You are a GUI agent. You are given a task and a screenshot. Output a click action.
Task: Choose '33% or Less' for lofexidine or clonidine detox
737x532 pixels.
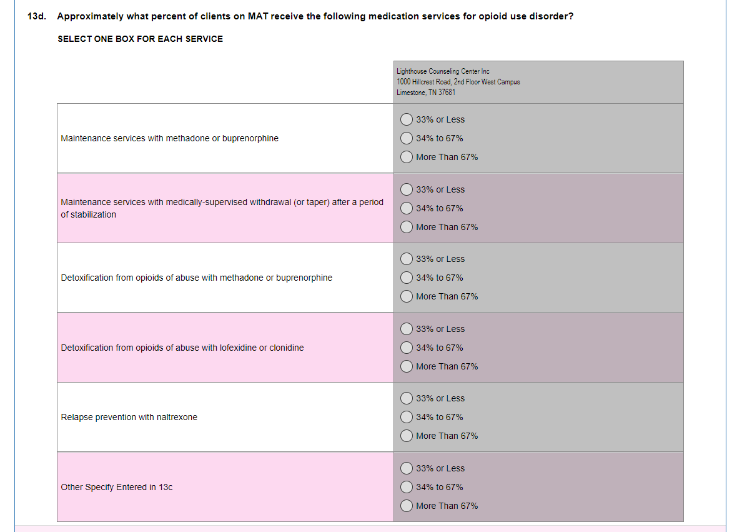(x=407, y=329)
